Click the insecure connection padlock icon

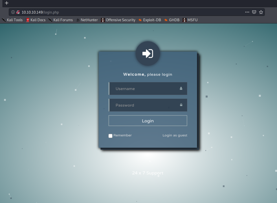18,12
